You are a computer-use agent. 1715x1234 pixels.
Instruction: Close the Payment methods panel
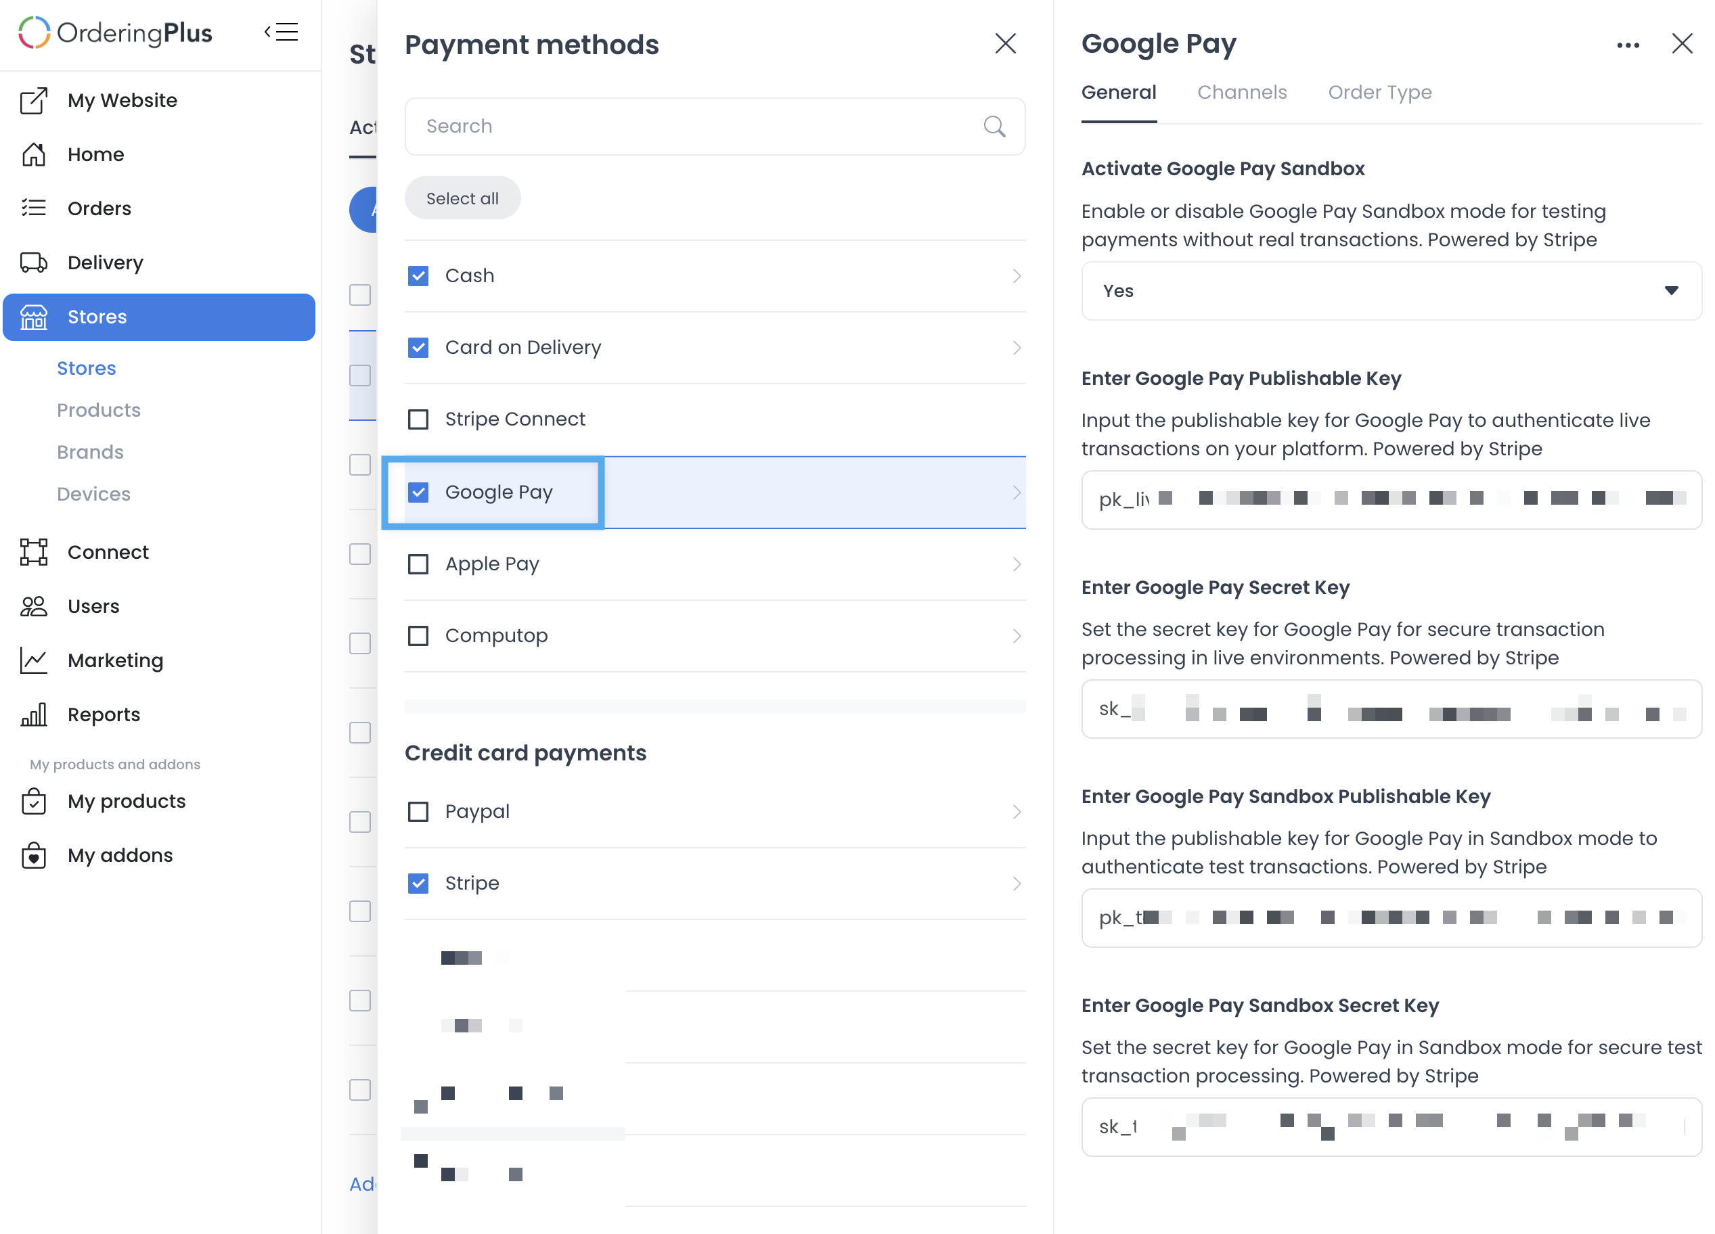tap(1005, 44)
